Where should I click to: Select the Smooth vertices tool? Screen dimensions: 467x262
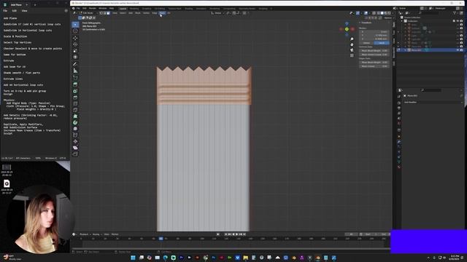75,129
